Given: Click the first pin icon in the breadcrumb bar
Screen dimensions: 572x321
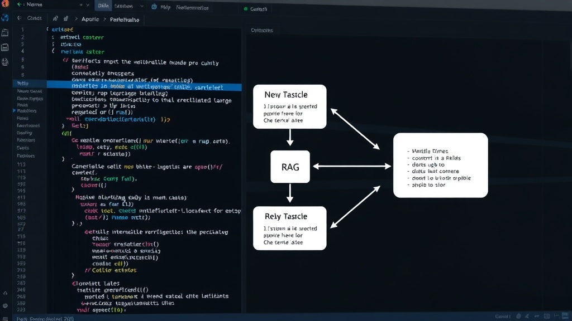Looking at the screenshot, I should tap(55, 18).
